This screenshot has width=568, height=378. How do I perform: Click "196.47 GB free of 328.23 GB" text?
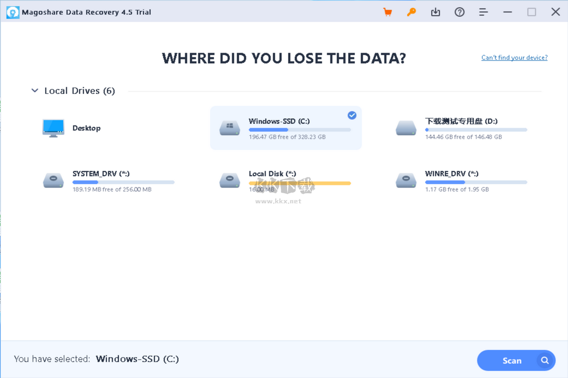[x=287, y=136]
